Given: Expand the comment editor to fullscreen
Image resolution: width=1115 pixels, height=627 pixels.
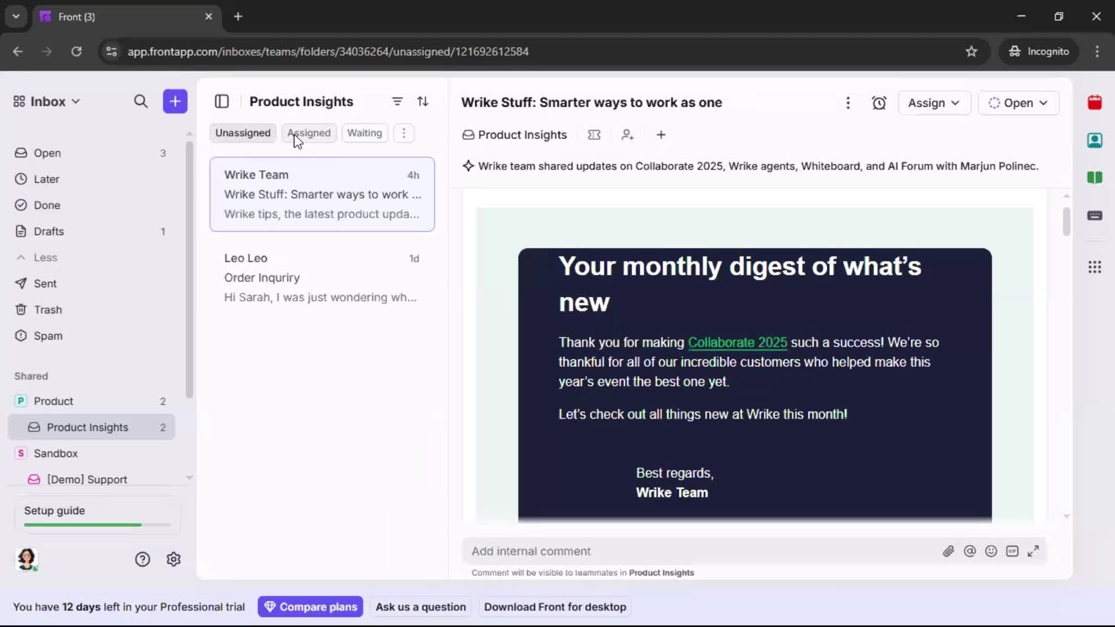Looking at the screenshot, I should coord(1034,551).
